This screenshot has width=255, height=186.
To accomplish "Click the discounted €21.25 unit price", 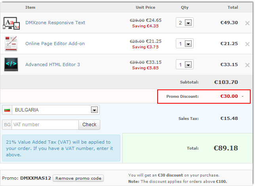I will tap(154, 41).
